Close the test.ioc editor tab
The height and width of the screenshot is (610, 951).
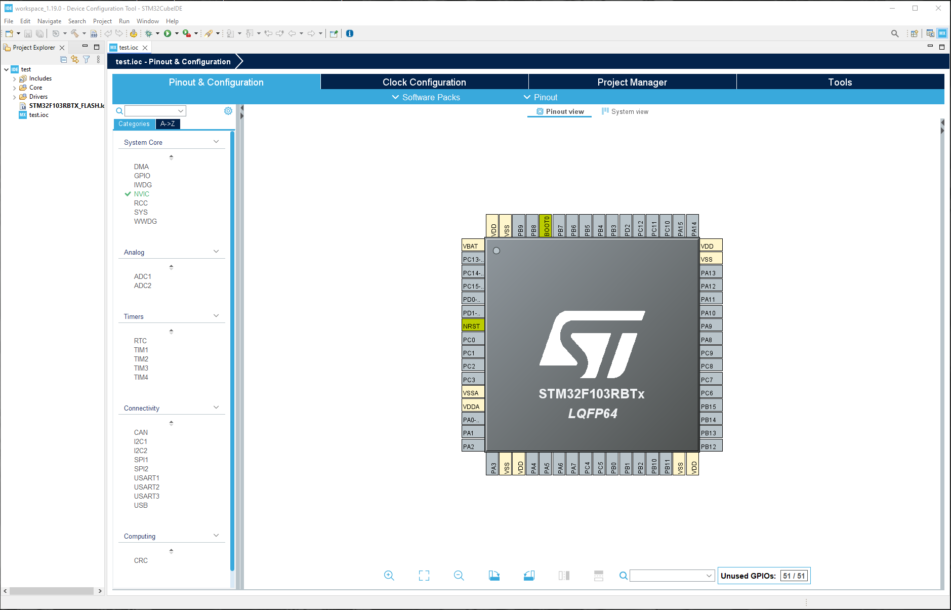[x=145, y=48]
